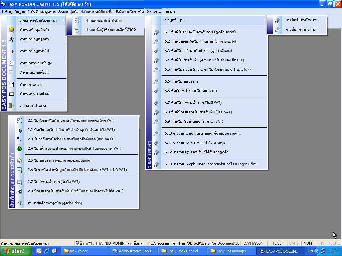The width and height of the screenshot is (342, 256).
Task: Click the NUM indicator in status bar
Action: point(308,243)
